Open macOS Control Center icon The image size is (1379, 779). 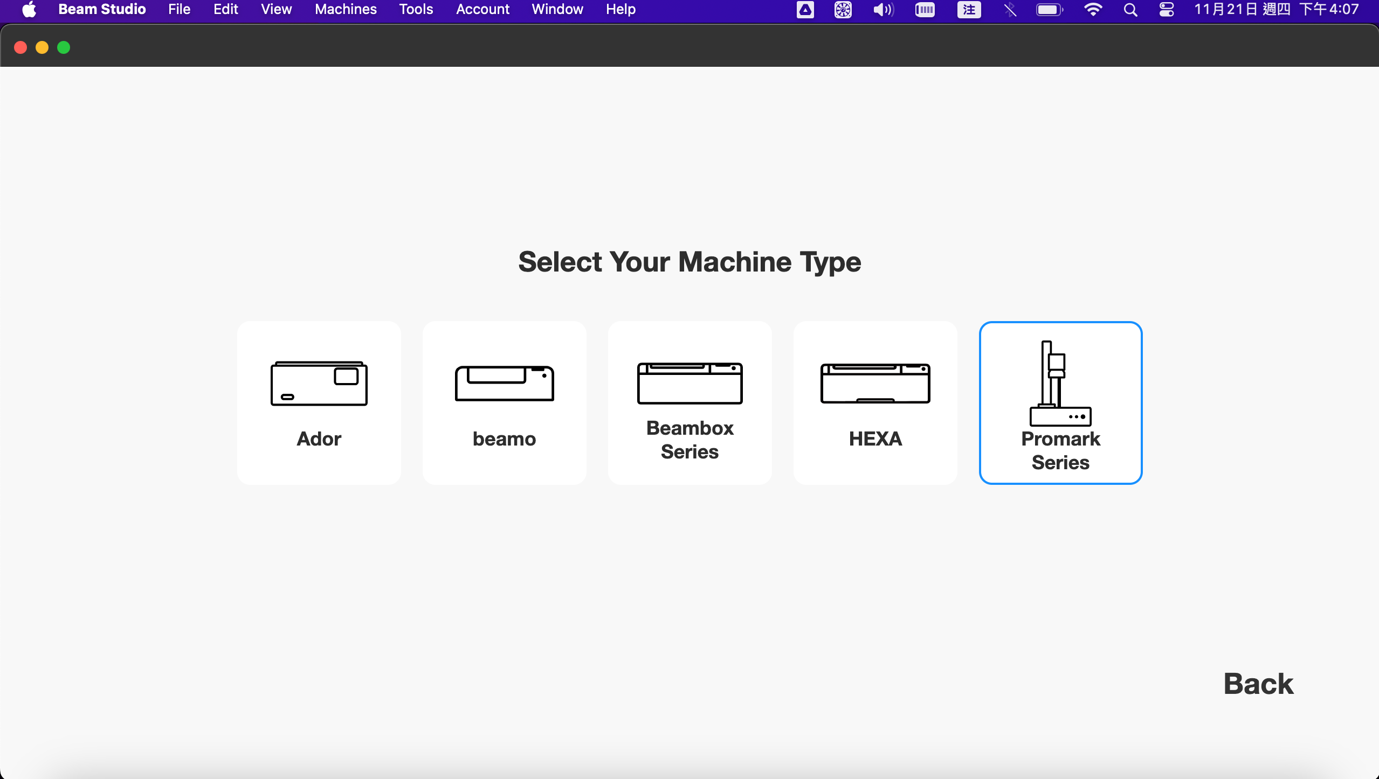(1167, 10)
